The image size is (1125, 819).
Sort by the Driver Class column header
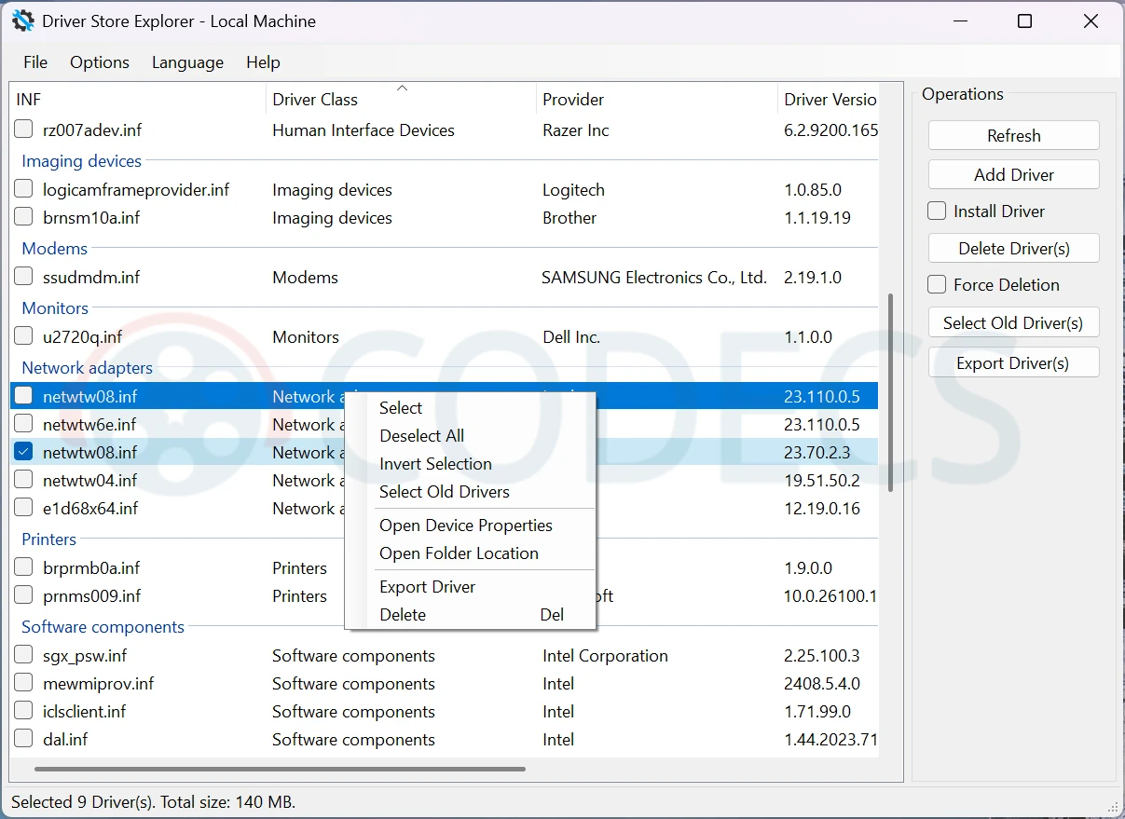(x=315, y=100)
